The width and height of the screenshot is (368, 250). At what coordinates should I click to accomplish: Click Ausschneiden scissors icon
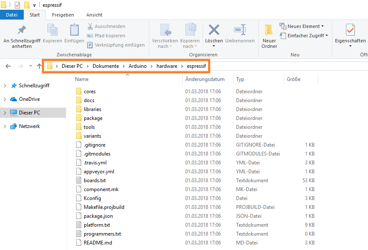(90, 26)
